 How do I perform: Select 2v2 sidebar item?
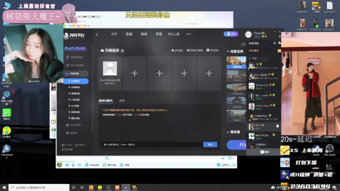click(74, 106)
